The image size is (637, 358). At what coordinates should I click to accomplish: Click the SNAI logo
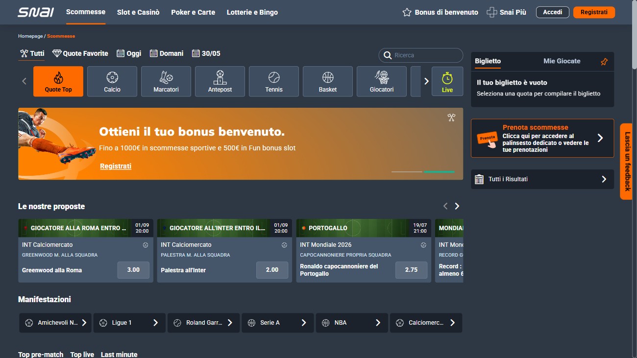click(36, 12)
